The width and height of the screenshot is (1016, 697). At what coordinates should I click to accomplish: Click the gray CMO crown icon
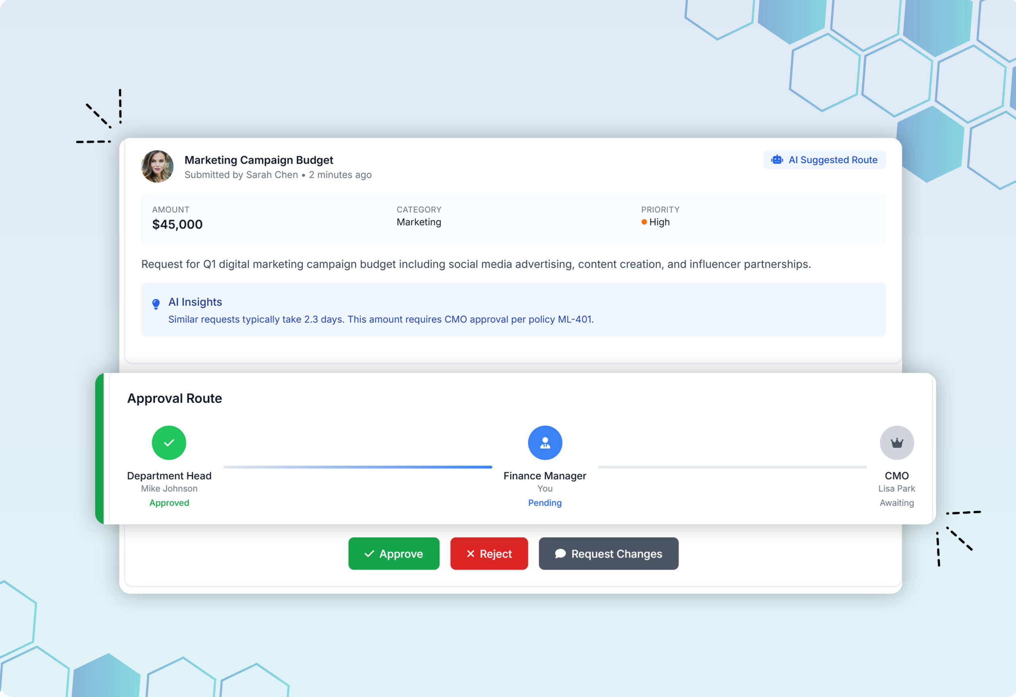pyautogui.click(x=897, y=443)
